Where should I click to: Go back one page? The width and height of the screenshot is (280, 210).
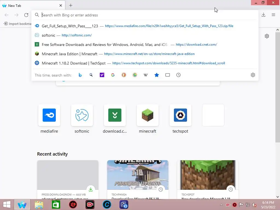(x=7, y=15)
